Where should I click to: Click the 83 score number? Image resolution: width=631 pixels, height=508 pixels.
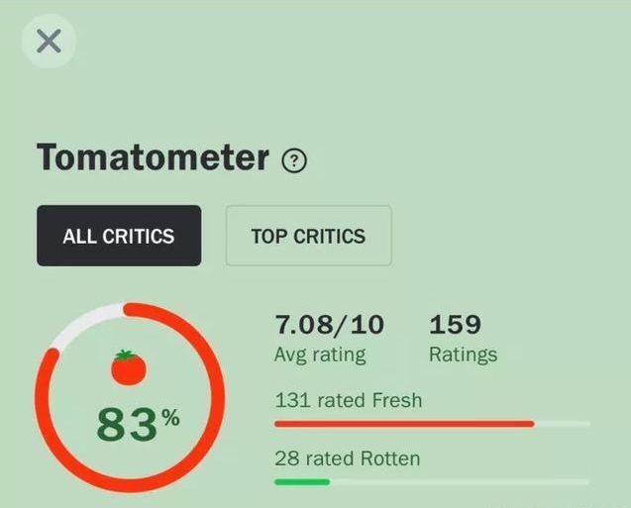point(127,425)
